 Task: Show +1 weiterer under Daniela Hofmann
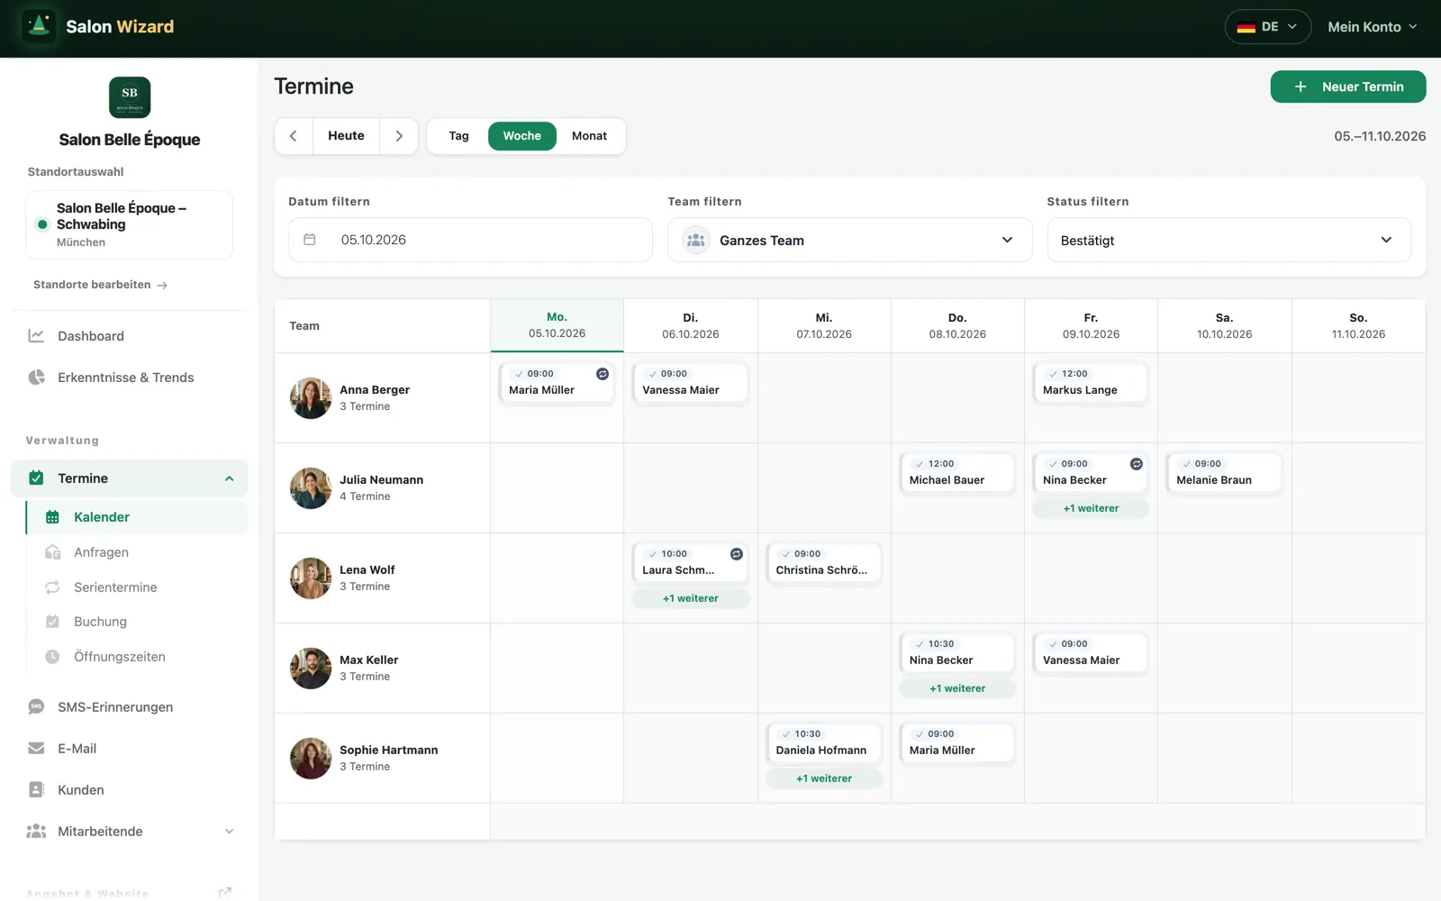pyautogui.click(x=824, y=778)
